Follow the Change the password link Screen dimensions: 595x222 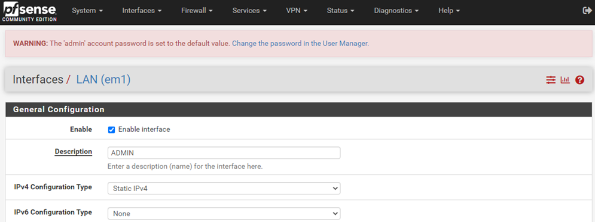coord(300,44)
